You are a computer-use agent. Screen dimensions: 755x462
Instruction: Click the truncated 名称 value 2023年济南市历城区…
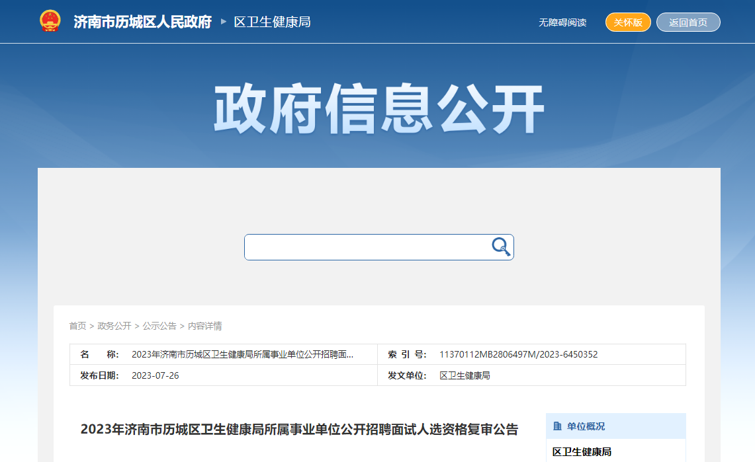click(x=243, y=354)
